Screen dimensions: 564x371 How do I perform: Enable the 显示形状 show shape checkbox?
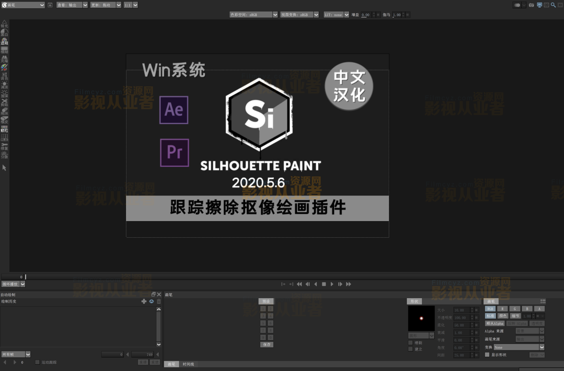tap(487, 354)
